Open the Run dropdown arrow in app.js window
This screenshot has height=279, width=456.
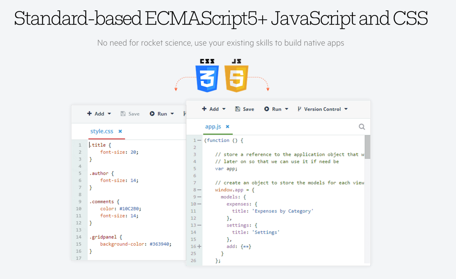pos(287,109)
